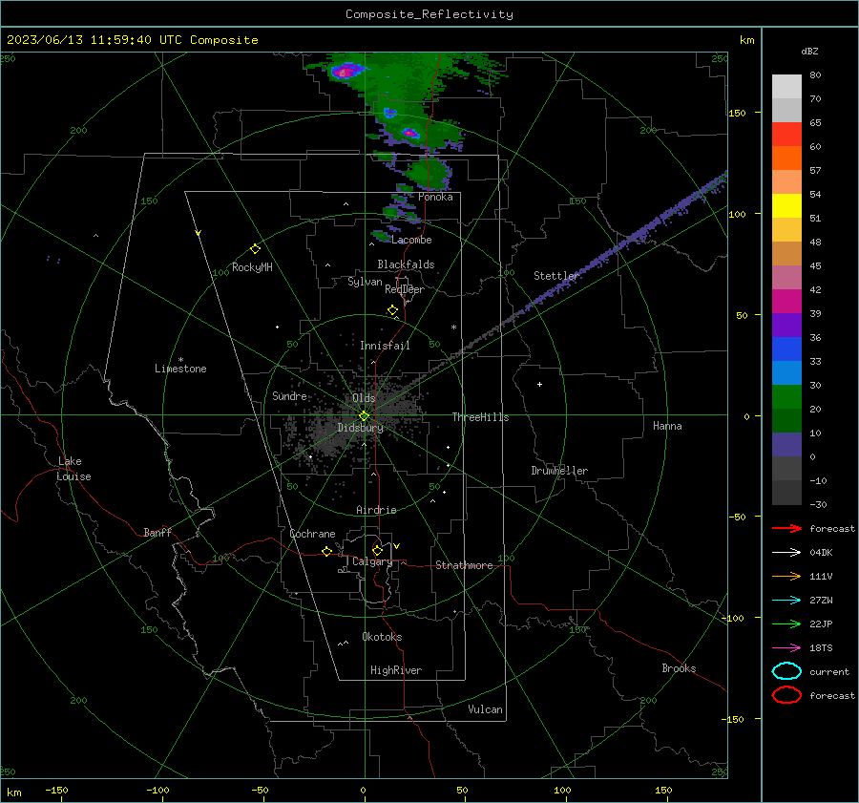Screen dimensions: 859x803
Task: Click the Lacombe city label
Action: [x=411, y=240]
